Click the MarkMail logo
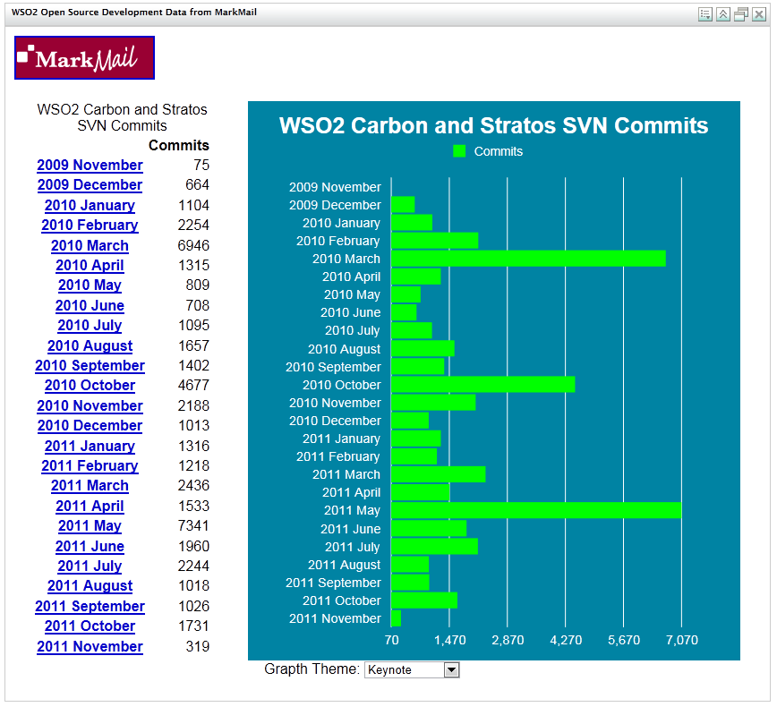Viewport: 777px width, 707px height. coord(84,57)
